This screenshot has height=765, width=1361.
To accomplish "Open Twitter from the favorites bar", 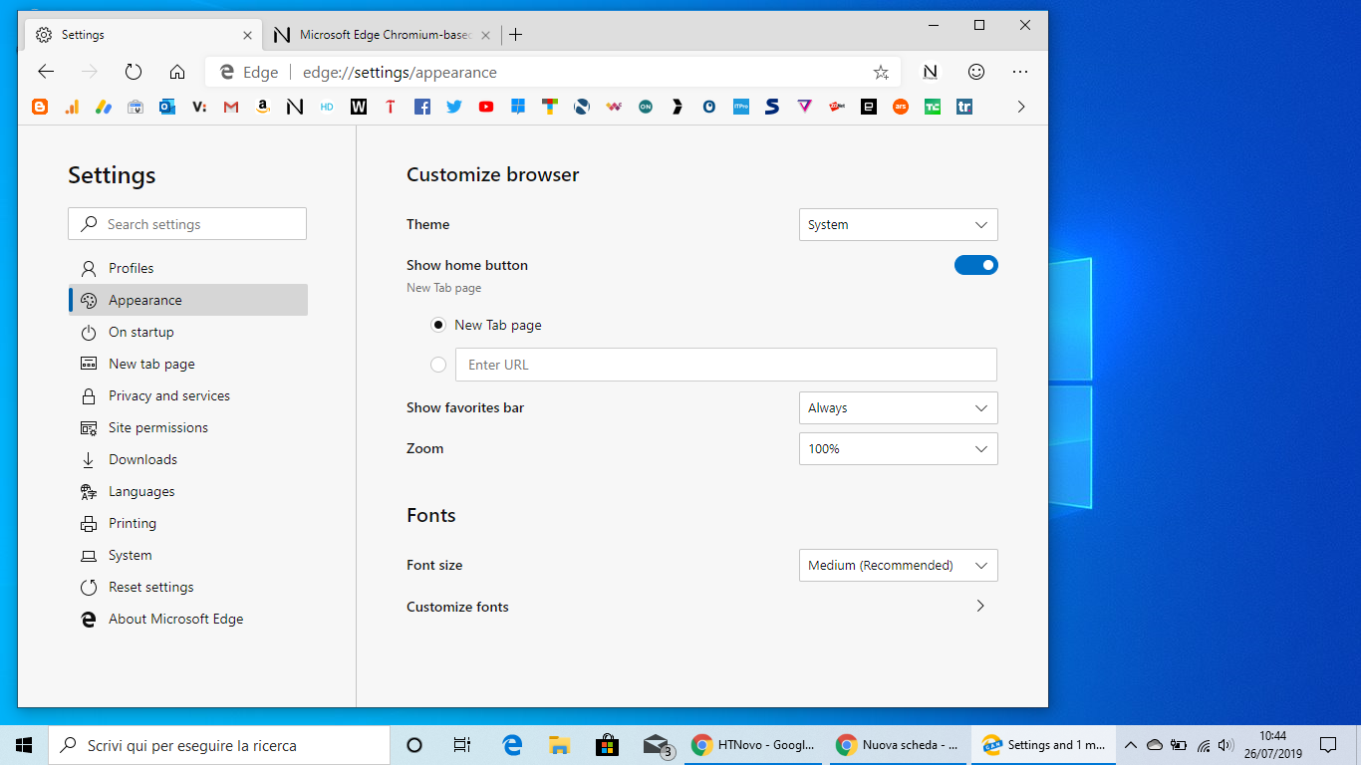I will 454,107.
